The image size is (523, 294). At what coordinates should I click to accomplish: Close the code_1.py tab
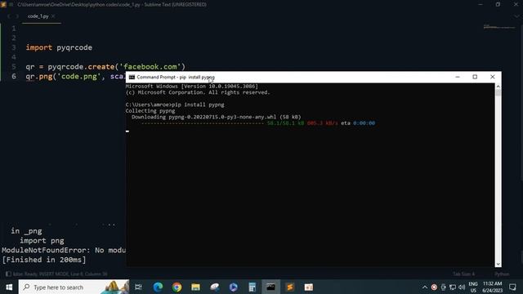(x=53, y=16)
